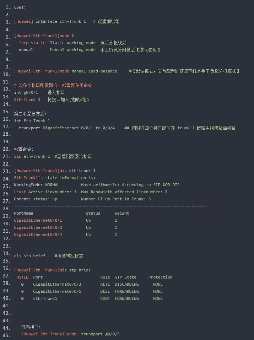Click 'mode manual load-balance' command
The image size is (254, 340).
(88, 71)
